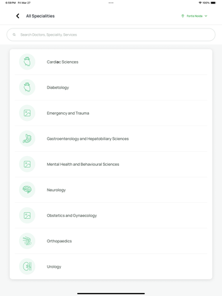Tap the Wi-Fi status icon

(x=200, y=3)
